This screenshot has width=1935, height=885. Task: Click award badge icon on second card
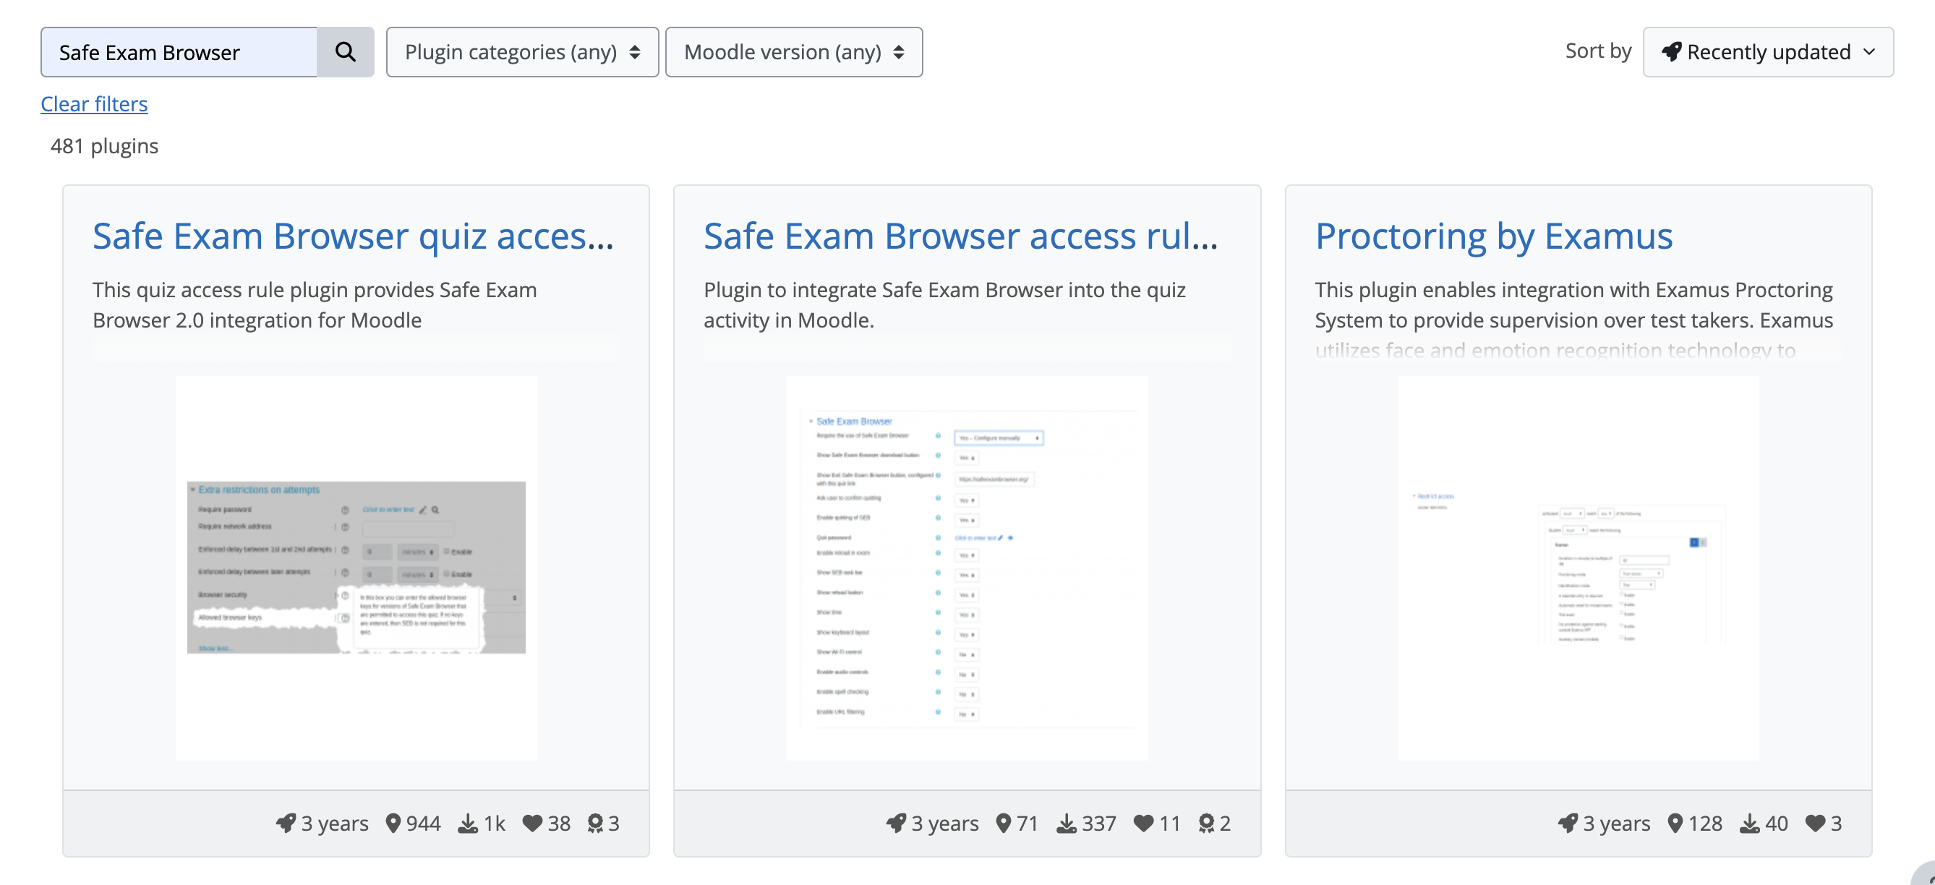(1205, 824)
